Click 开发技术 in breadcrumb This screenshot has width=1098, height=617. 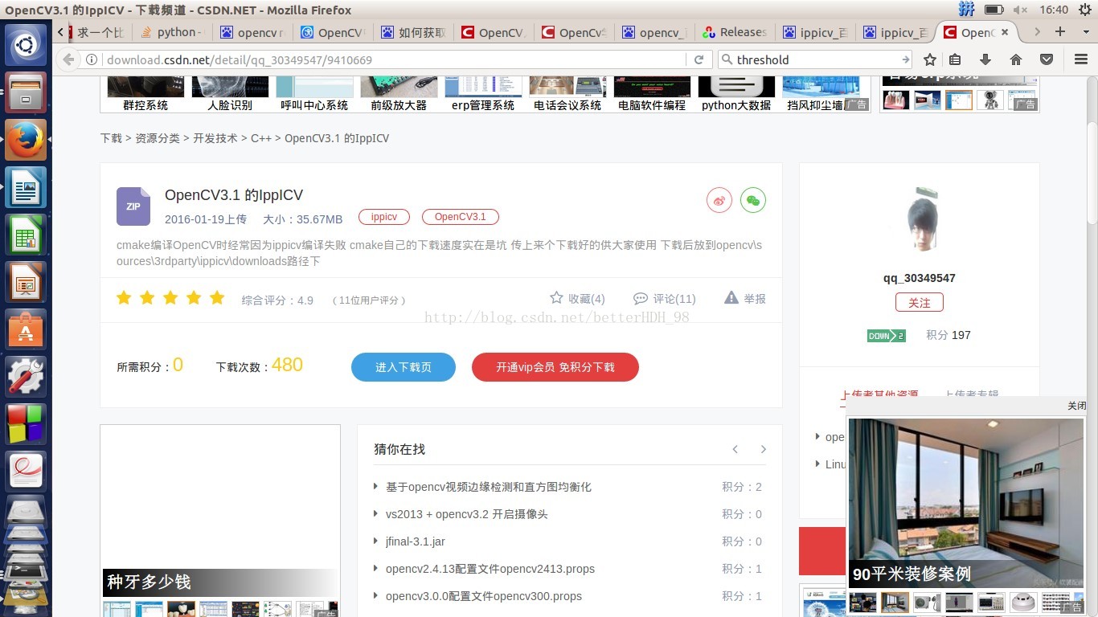click(x=215, y=138)
